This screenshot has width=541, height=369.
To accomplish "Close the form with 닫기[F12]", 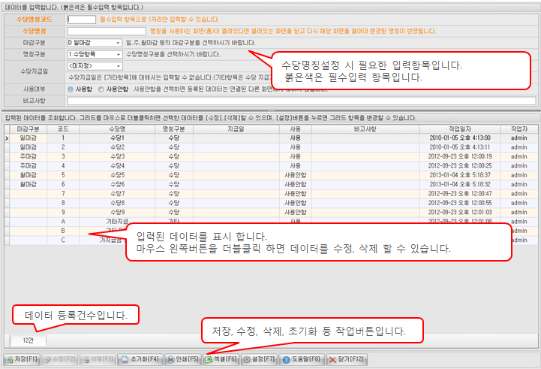I will (347, 359).
